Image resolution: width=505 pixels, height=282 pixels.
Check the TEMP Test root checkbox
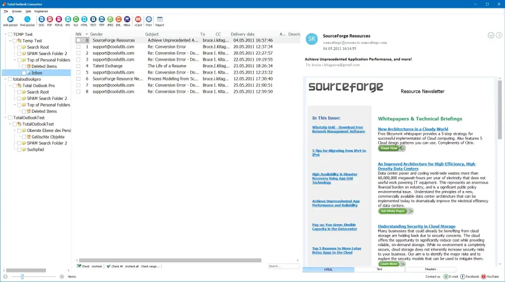10,34
